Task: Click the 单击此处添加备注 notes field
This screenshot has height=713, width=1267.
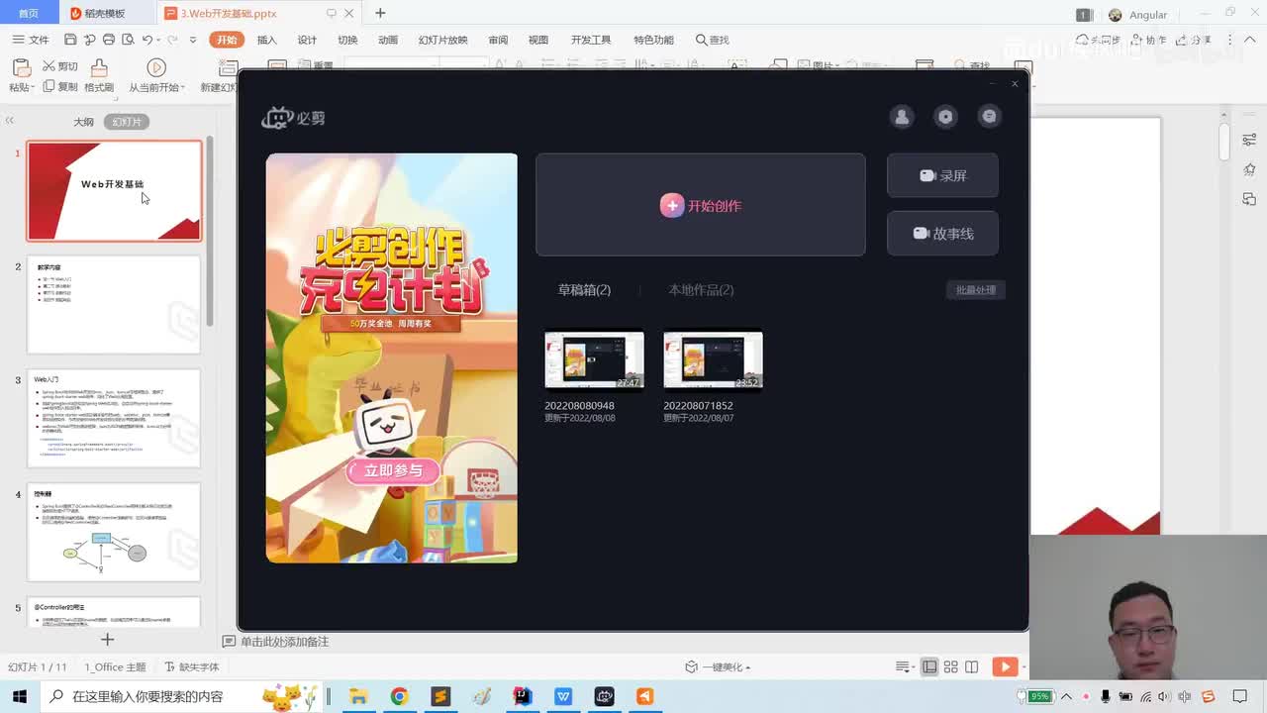Action: click(x=284, y=642)
